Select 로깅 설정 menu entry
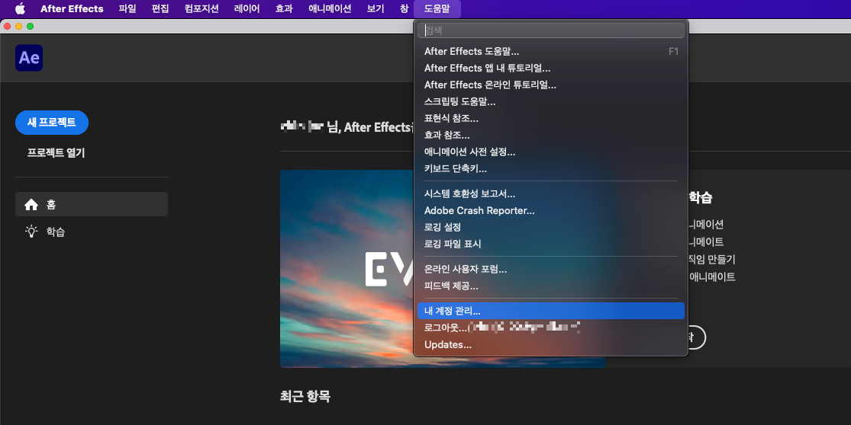Screen dimensions: 851x425 [x=551, y=228]
